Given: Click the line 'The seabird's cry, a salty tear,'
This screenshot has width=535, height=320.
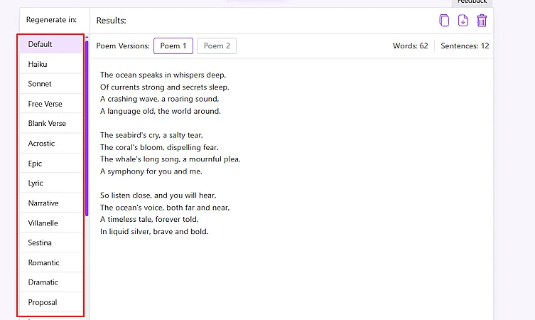Looking at the screenshot, I should (x=151, y=135).
